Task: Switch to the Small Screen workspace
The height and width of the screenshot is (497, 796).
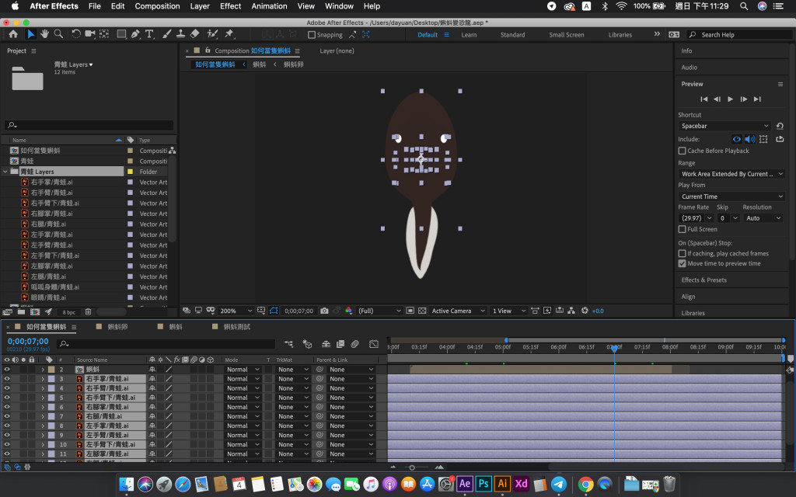Action: pos(566,35)
